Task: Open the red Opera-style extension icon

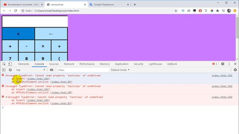Action: click(200, 11)
